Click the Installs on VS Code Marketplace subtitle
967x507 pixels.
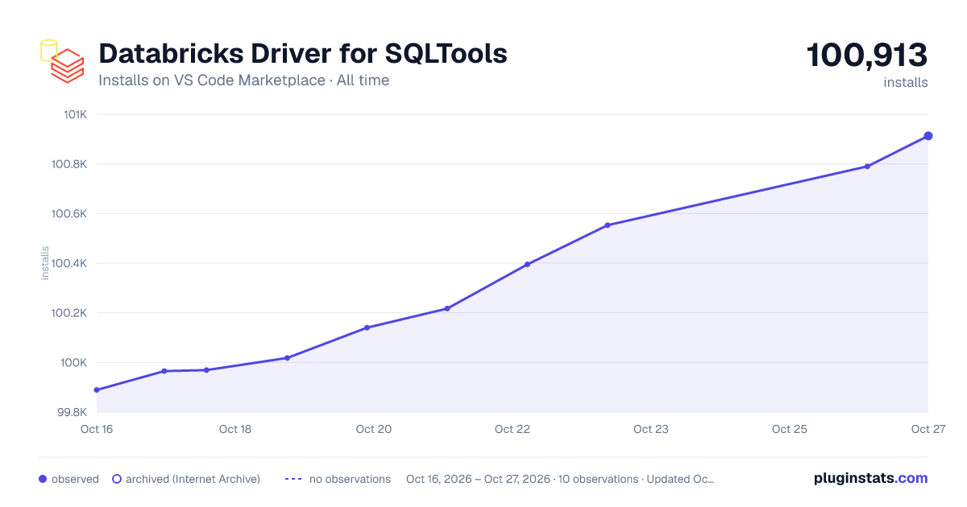(243, 80)
